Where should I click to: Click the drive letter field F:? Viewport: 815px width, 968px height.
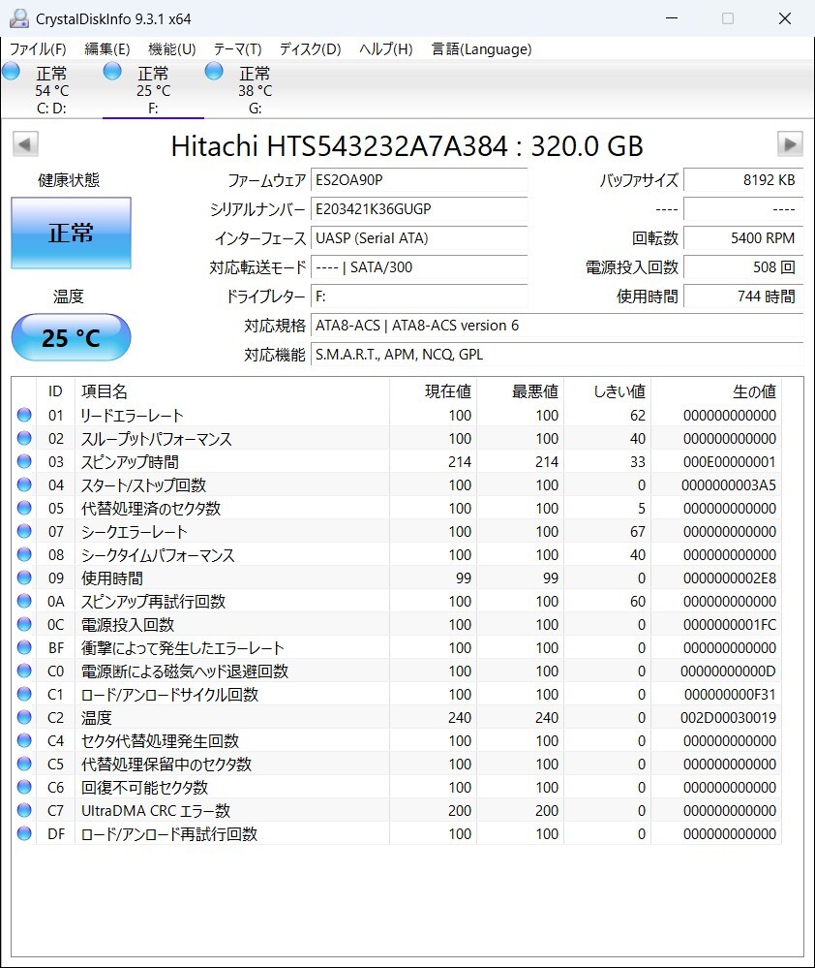pos(419,297)
